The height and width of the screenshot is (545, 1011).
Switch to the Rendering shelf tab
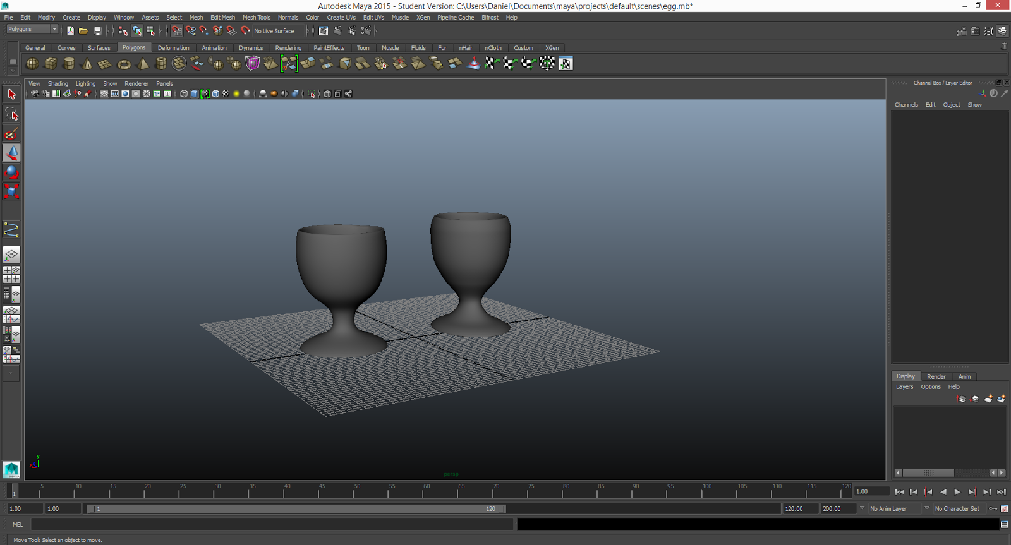pos(288,48)
